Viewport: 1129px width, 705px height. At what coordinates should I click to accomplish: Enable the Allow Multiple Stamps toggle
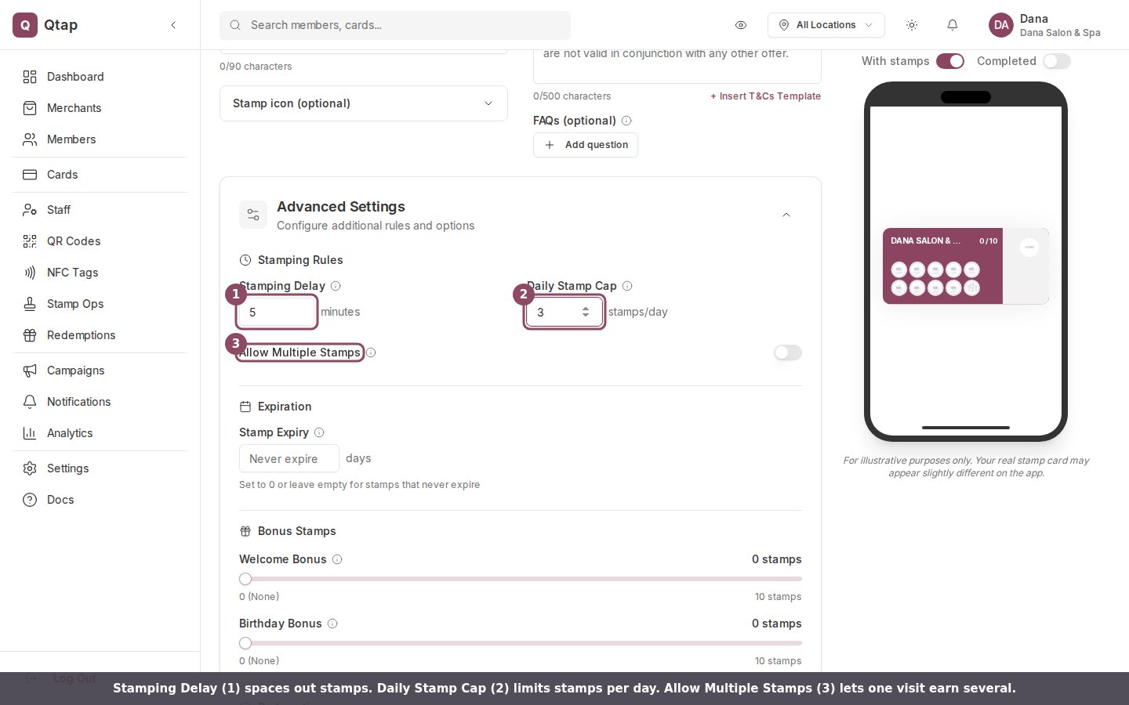point(788,352)
